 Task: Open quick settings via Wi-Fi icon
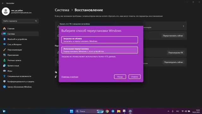[182, 111]
